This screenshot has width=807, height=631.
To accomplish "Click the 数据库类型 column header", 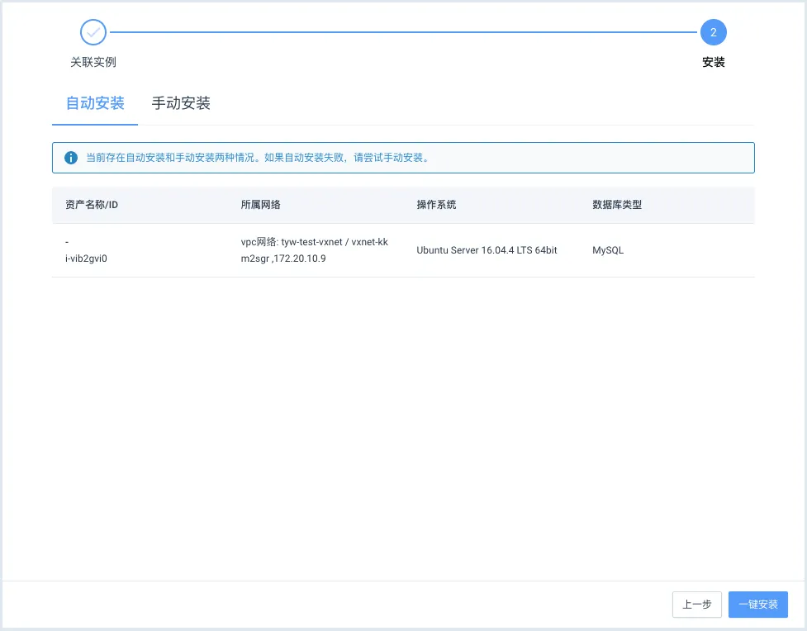I will point(617,205).
